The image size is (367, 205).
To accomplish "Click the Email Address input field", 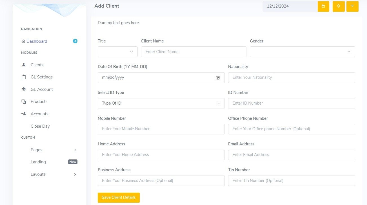I will click(292, 155).
